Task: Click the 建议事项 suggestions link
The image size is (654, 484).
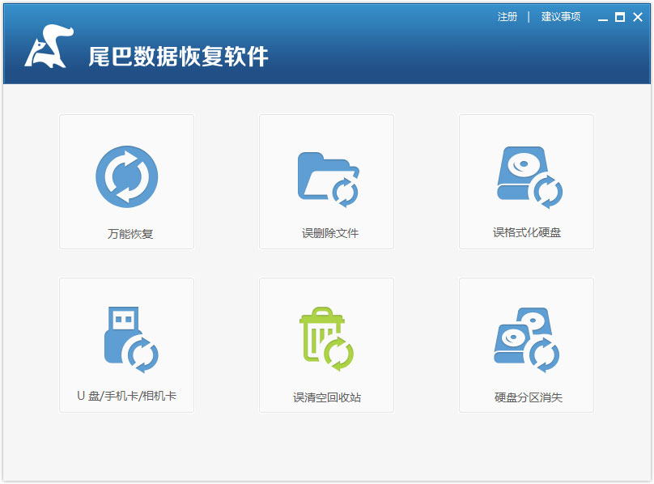Action: coord(561,17)
